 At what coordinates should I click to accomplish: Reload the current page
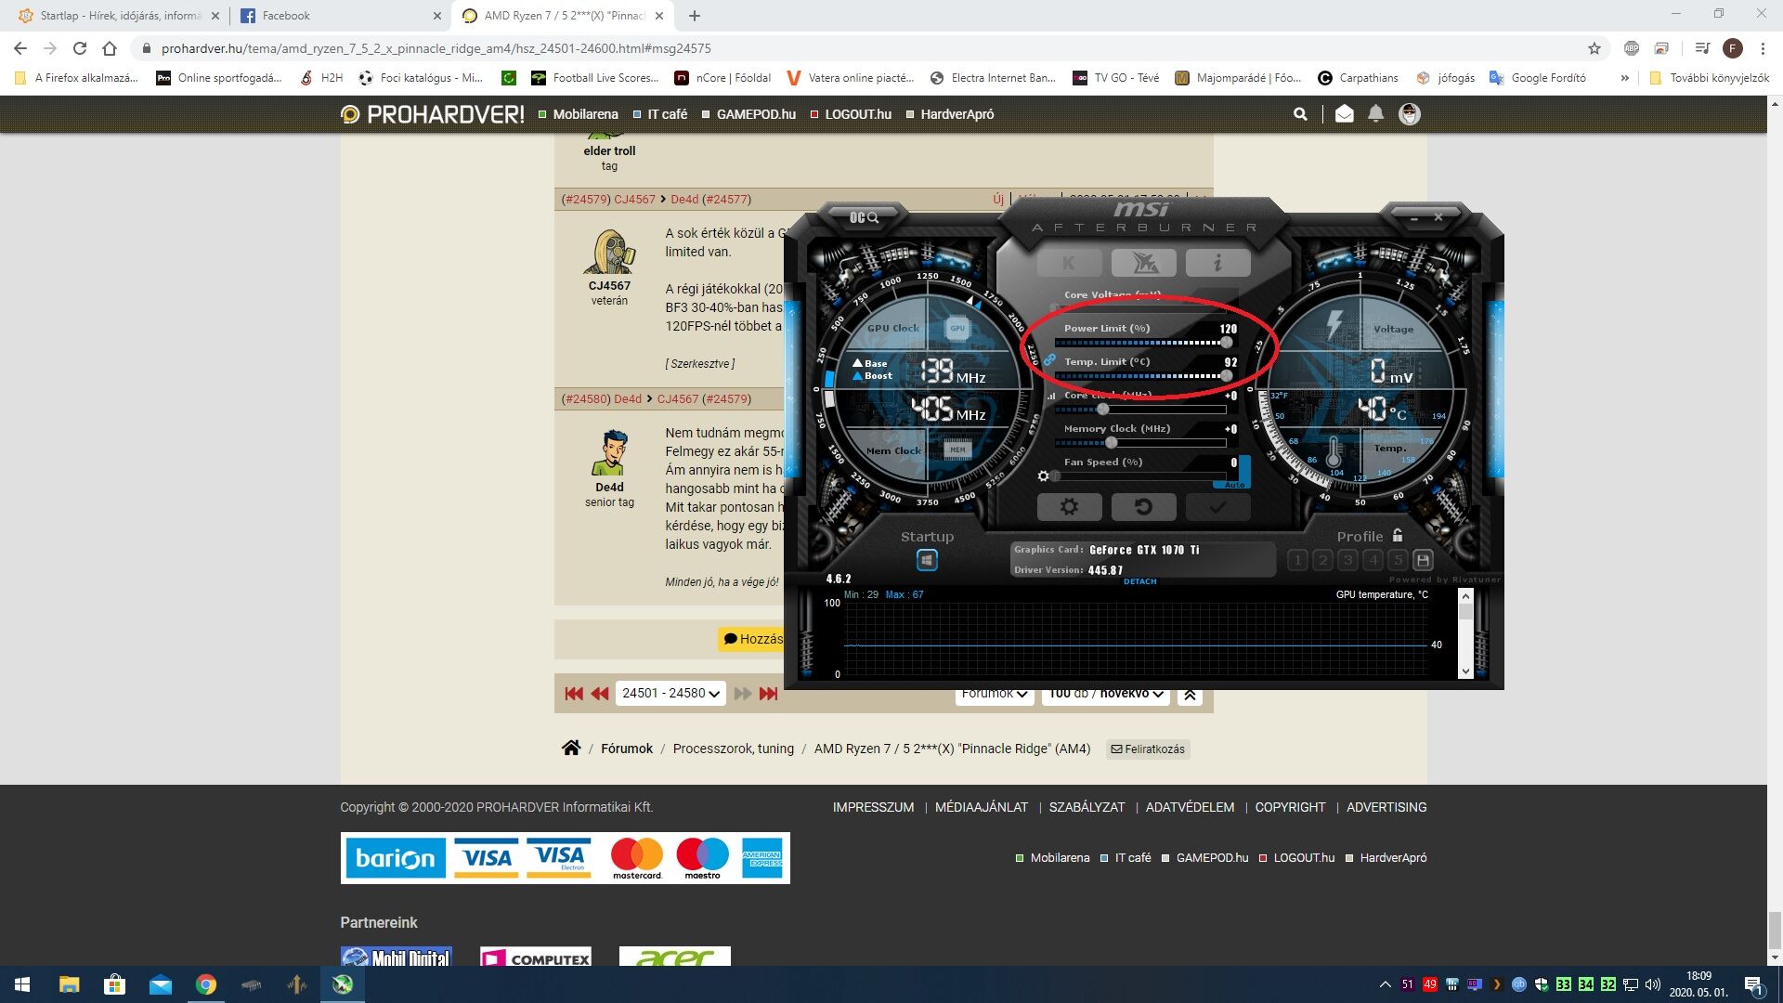pos(80,48)
